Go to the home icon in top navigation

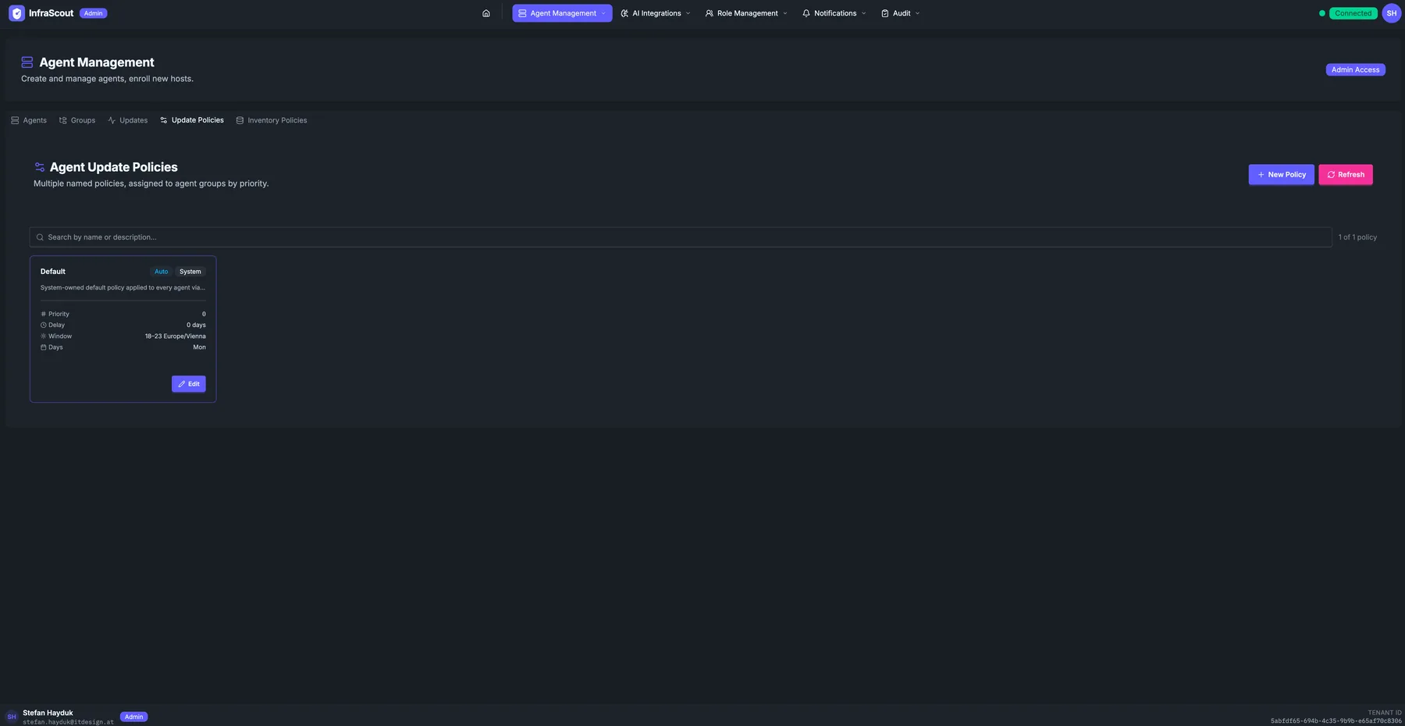tap(486, 13)
